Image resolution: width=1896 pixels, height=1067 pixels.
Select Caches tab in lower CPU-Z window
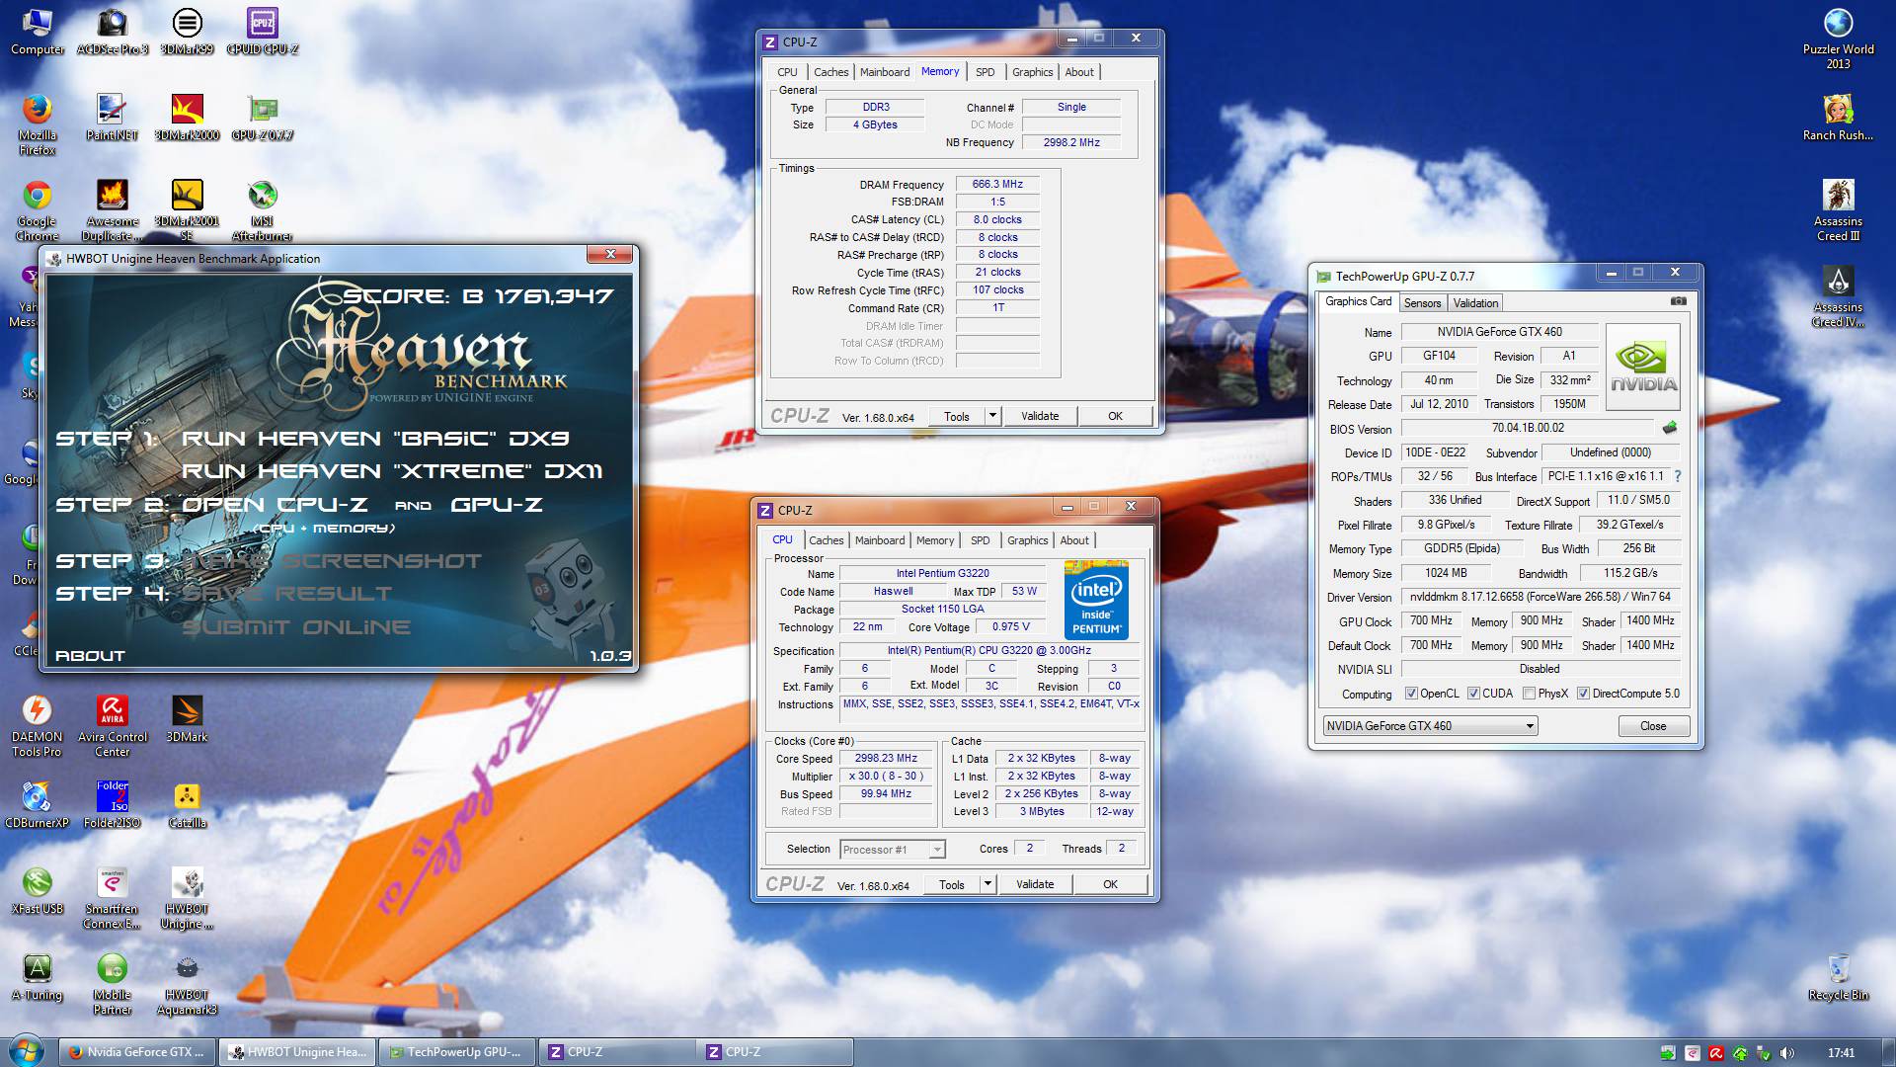click(827, 540)
